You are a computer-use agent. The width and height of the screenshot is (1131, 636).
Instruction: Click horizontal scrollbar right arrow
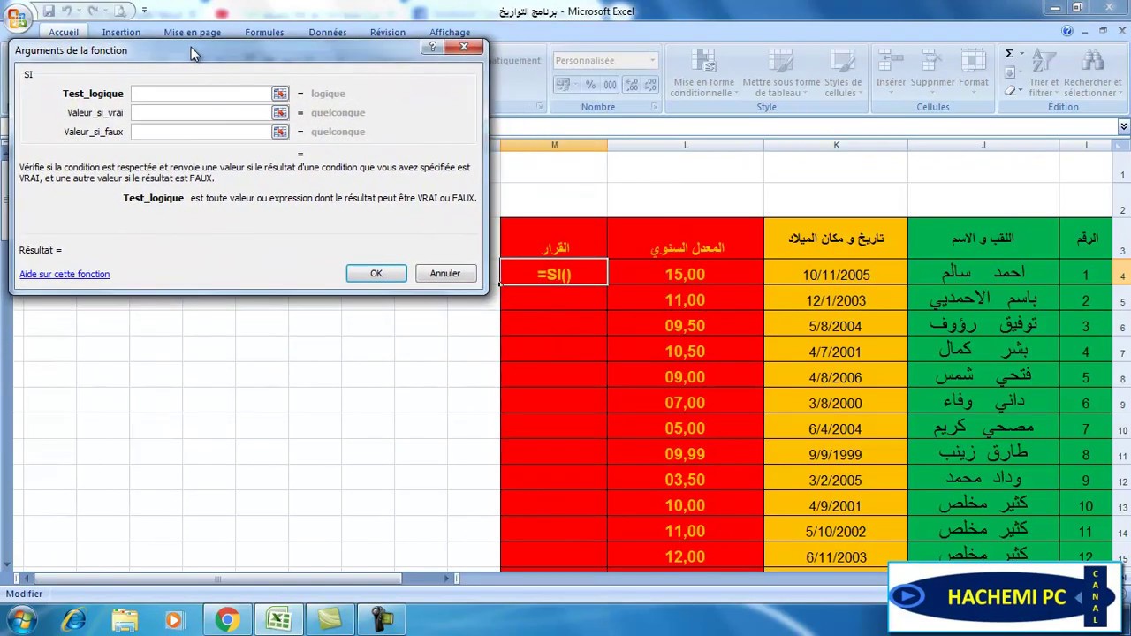coord(446,579)
